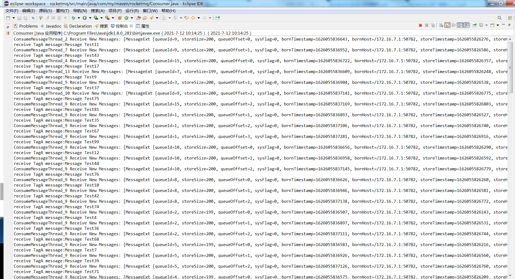Close the 控制台 console tab

click(131, 26)
